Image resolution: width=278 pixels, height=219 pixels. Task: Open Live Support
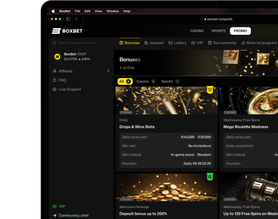(69, 89)
